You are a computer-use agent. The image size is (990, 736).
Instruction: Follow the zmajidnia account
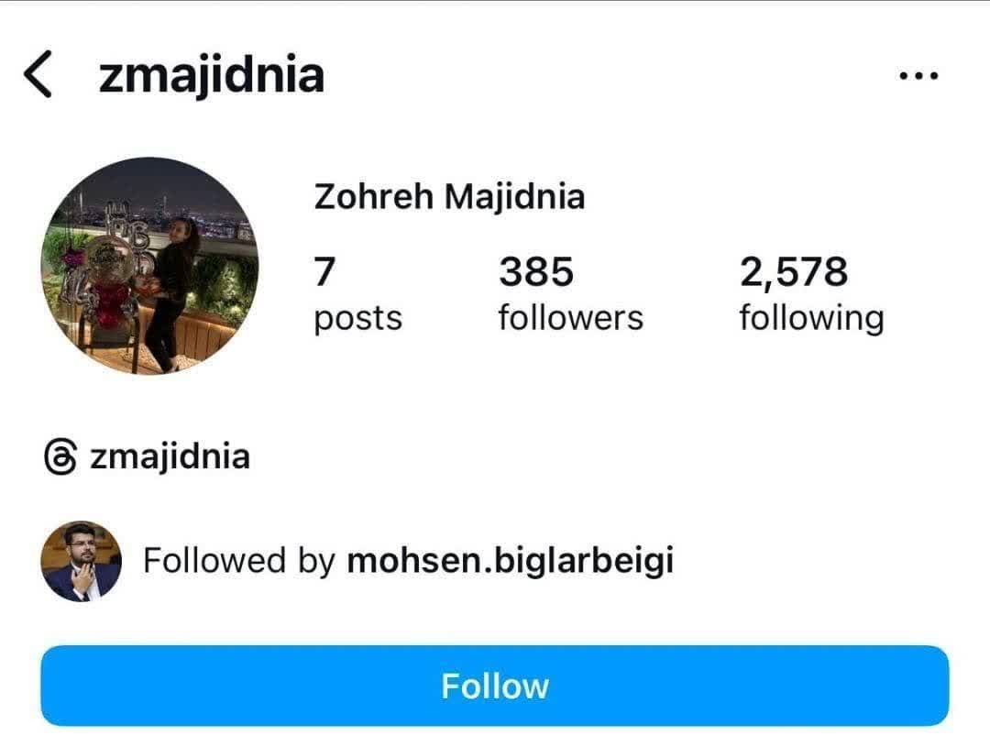coord(494,686)
